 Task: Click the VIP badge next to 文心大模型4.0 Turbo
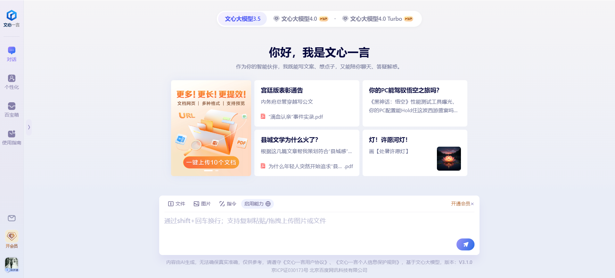click(408, 19)
